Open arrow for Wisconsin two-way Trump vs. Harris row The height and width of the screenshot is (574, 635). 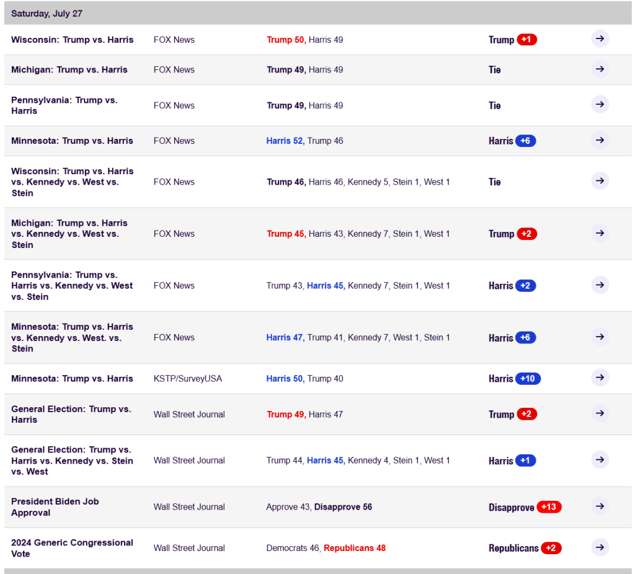[x=600, y=39]
